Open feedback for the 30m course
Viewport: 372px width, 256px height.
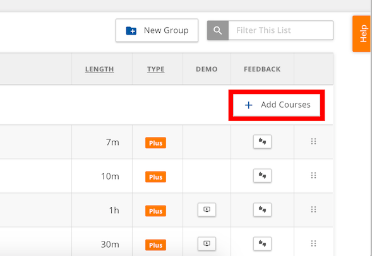262,243
